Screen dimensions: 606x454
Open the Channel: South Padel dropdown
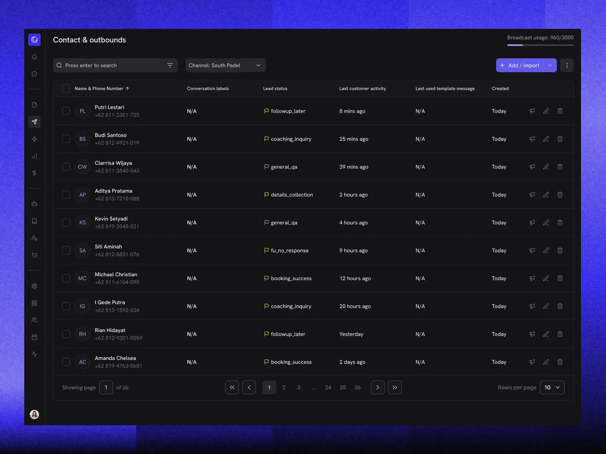[x=226, y=65]
